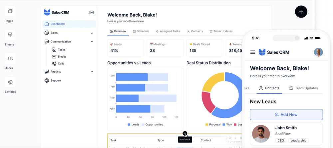Select Team Updates tab in phone preview

303,88
